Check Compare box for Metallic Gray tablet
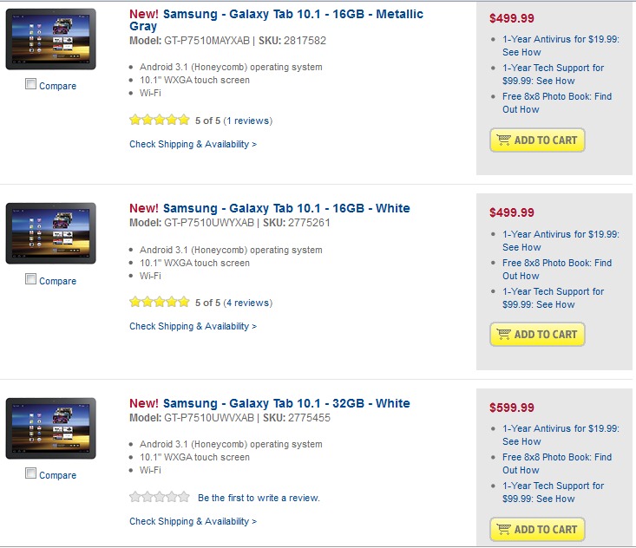The height and width of the screenshot is (548, 636). [31, 85]
